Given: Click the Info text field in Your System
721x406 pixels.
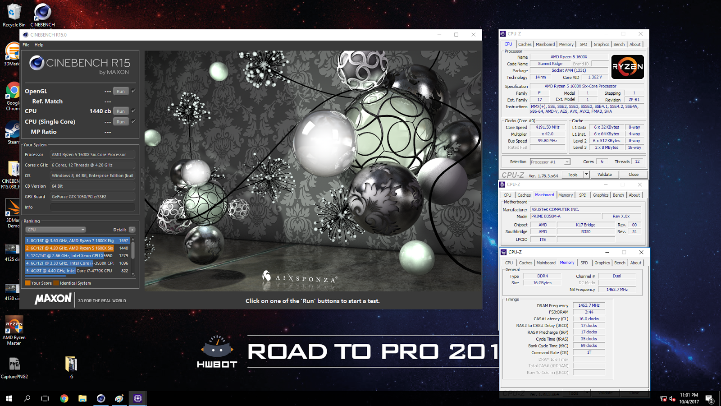Looking at the screenshot, I should (92, 207).
